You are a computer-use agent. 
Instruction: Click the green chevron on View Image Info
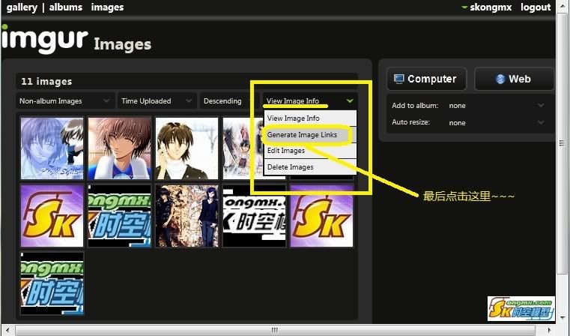(x=350, y=100)
